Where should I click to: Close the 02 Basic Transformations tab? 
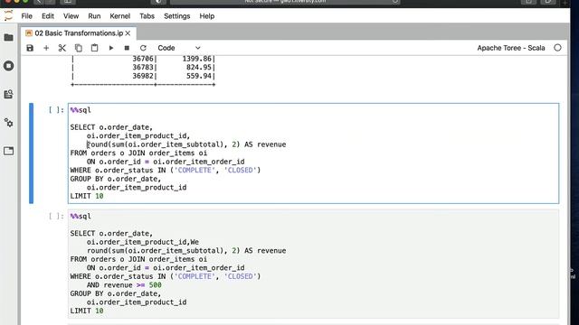point(128,33)
